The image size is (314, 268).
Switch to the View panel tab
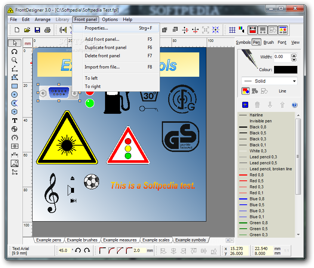coord(295,42)
